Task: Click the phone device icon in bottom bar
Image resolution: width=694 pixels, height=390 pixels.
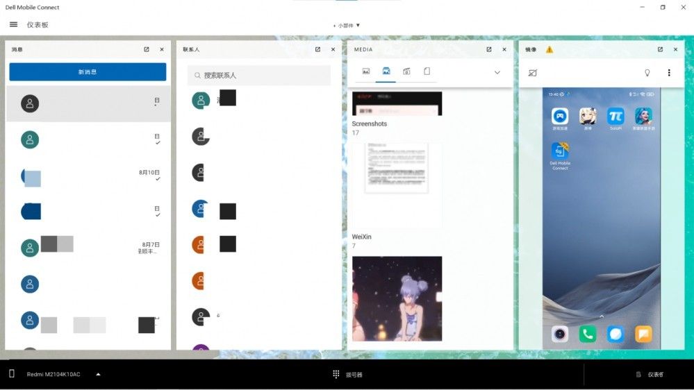Action: pos(12,374)
